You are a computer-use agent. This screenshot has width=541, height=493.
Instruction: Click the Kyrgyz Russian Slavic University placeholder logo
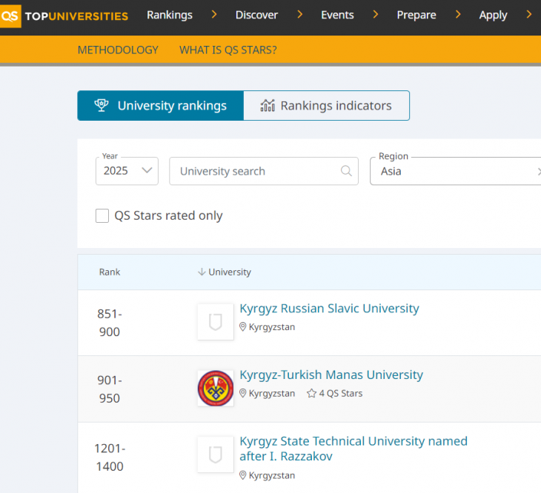pos(216,322)
